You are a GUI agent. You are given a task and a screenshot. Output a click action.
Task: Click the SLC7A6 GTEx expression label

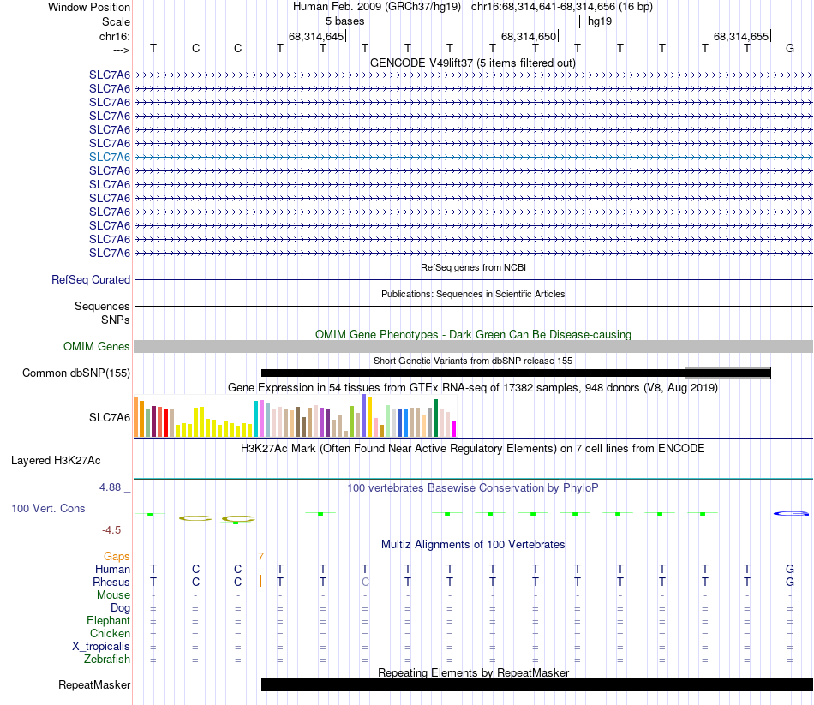click(x=110, y=417)
